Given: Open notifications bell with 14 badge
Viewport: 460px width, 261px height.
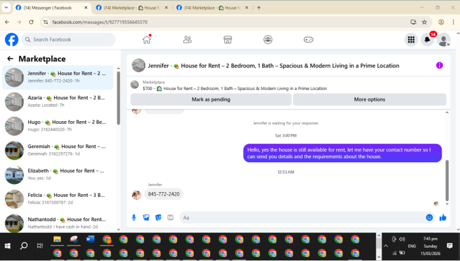Looking at the screenshot, I should (428, 40).
